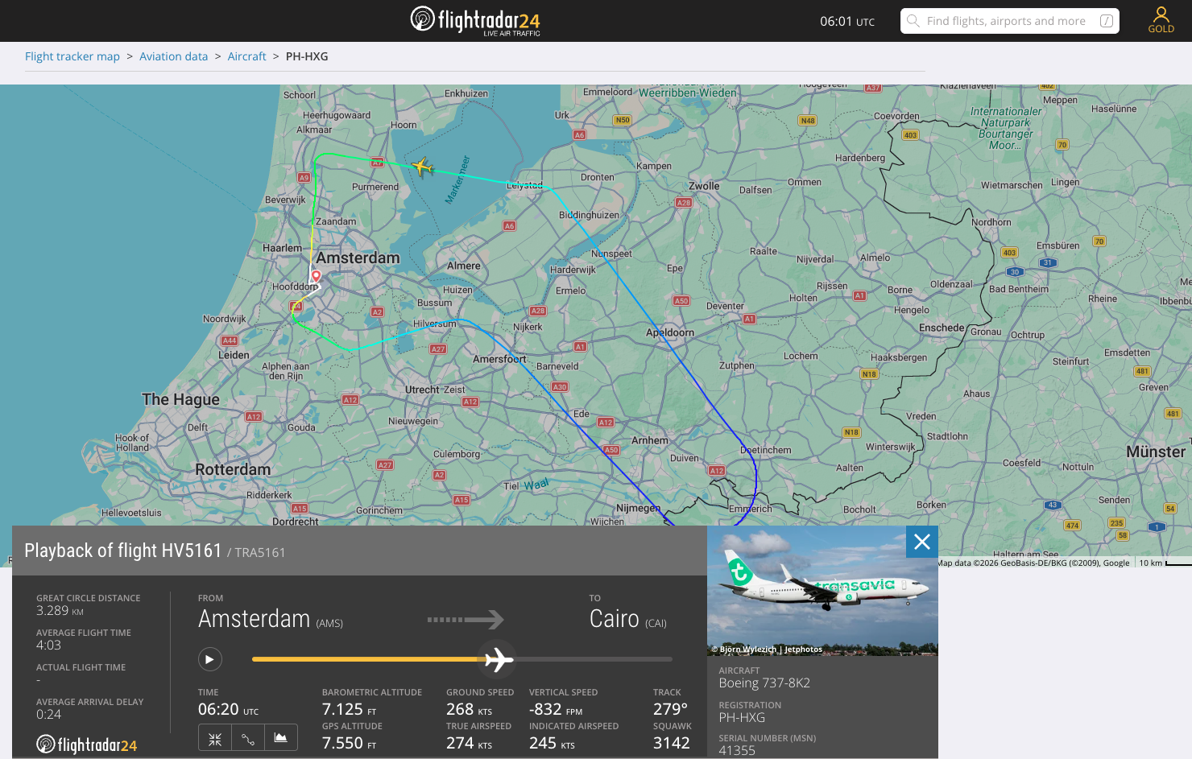Click the squawk code 3142
1192x759 pixels.
pos(672,743)
